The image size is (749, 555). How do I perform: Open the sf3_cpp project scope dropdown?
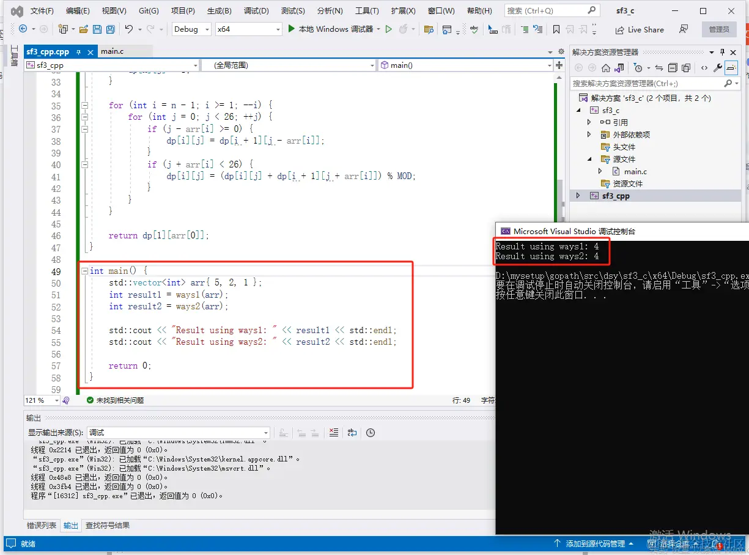[x=112, y=65]
